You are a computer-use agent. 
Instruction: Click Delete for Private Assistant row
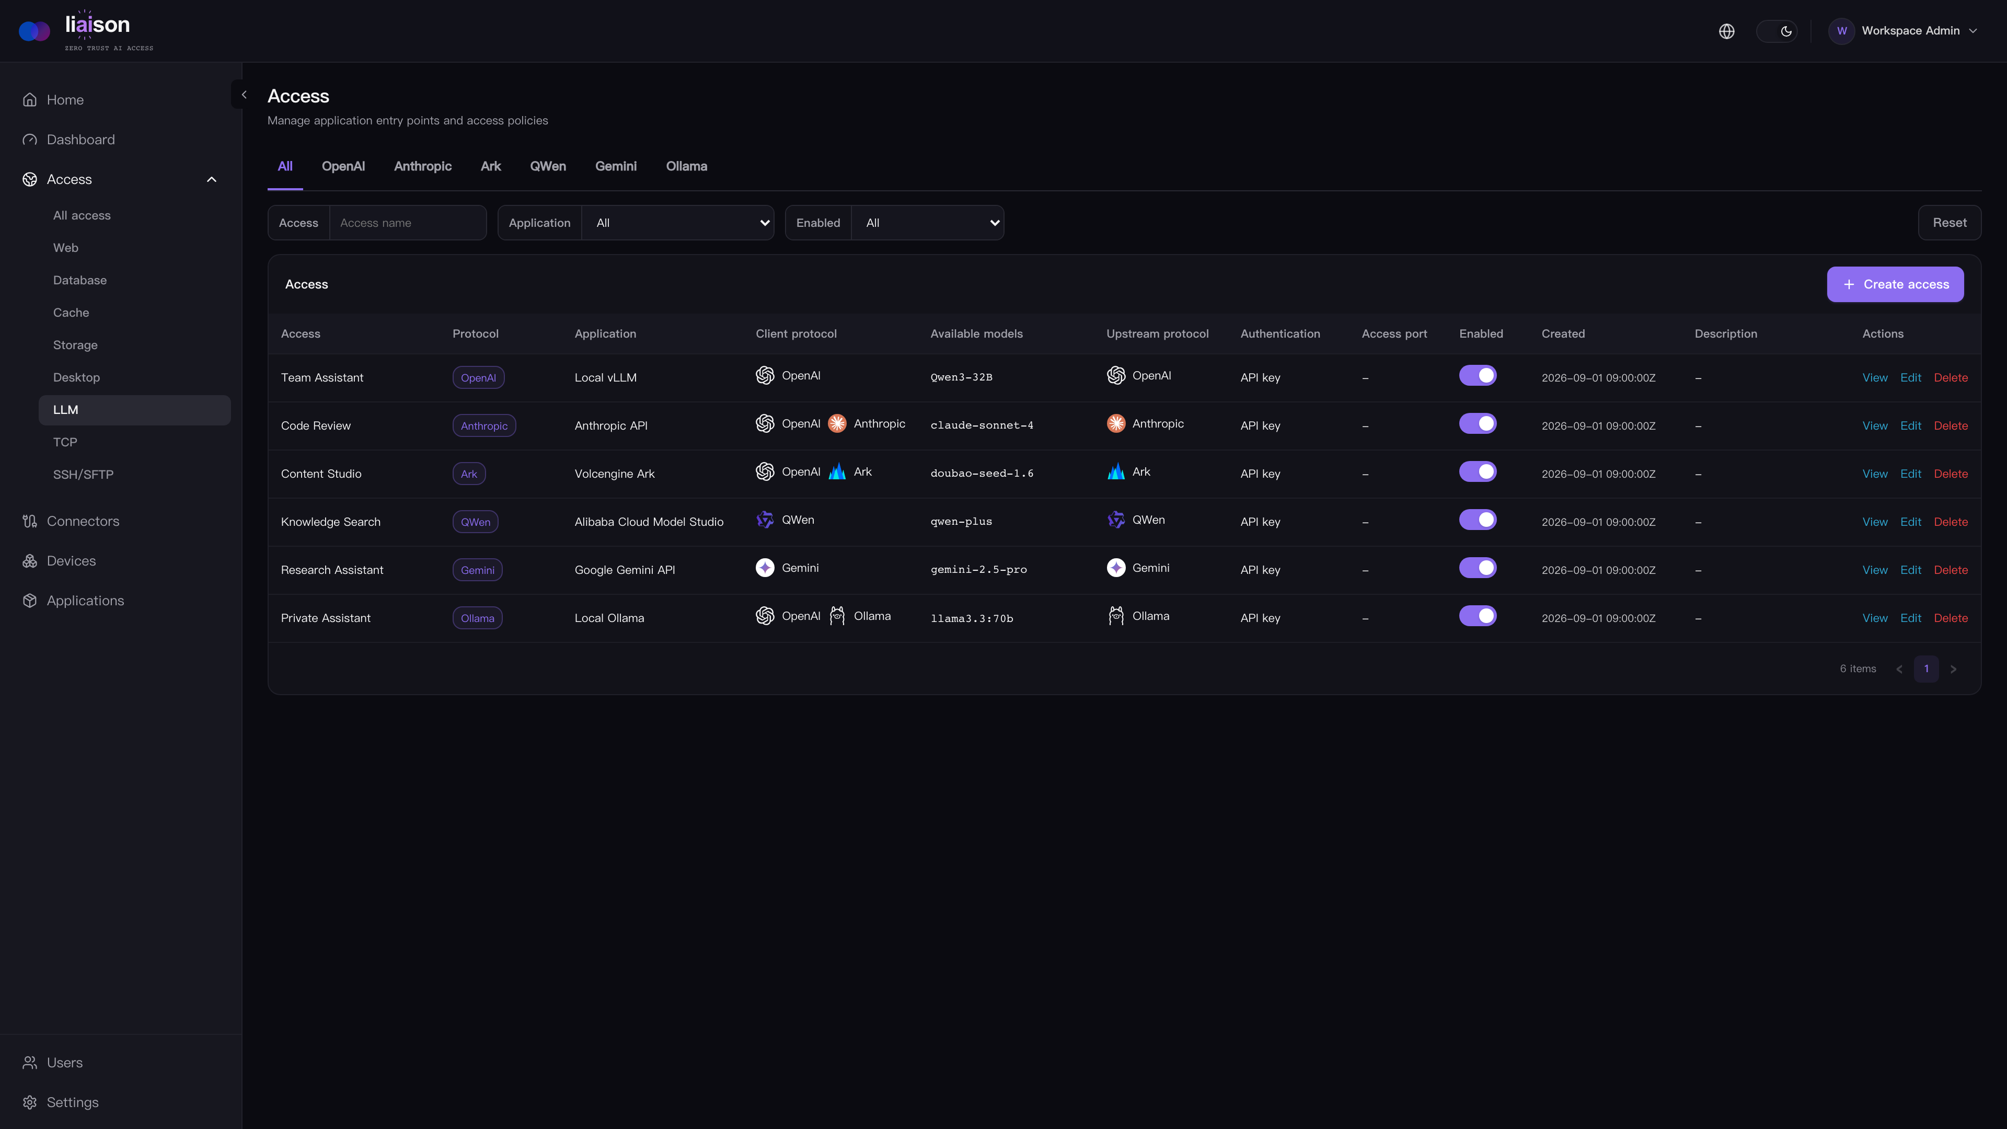click(x=1951, y=618)
